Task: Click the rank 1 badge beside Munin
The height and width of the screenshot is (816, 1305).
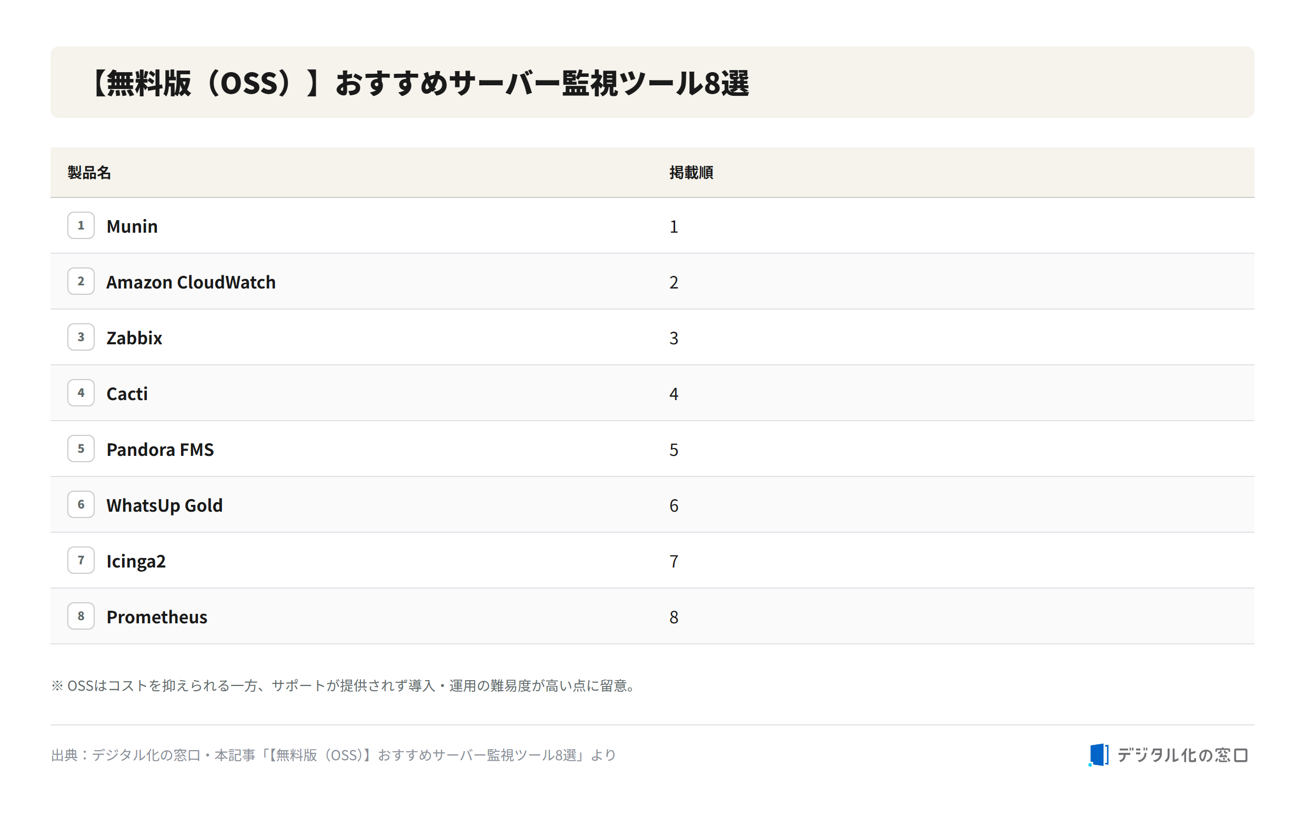Action: [x=81, y=226]
